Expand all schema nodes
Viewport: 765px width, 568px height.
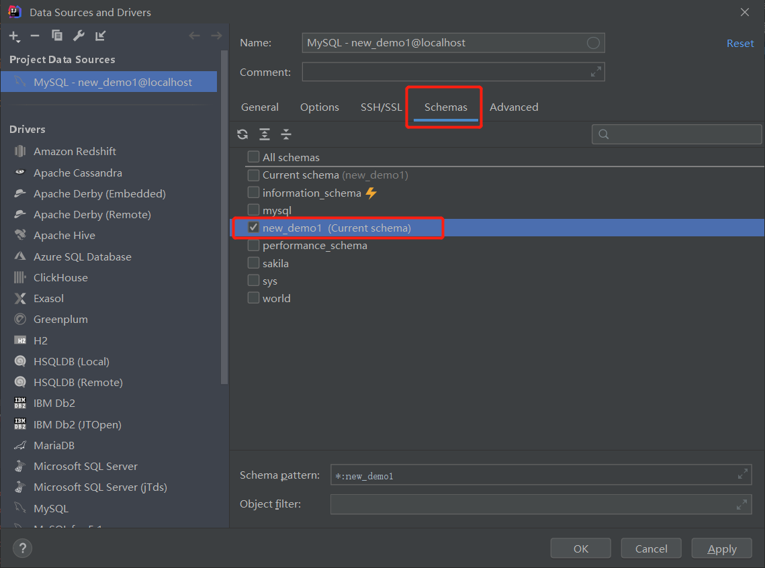[264, 134]
